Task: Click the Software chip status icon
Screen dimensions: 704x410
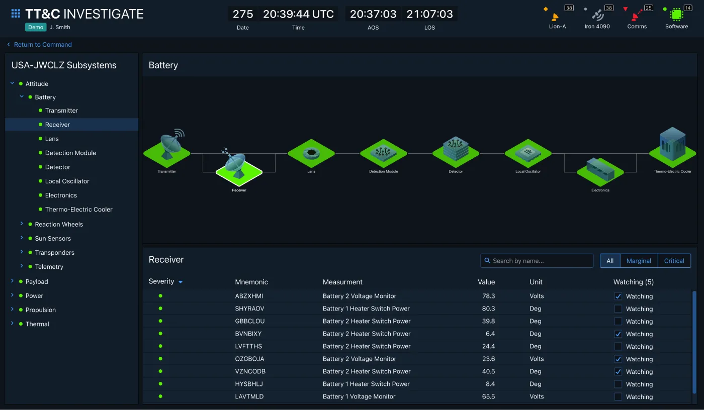Action: point(676,15)
